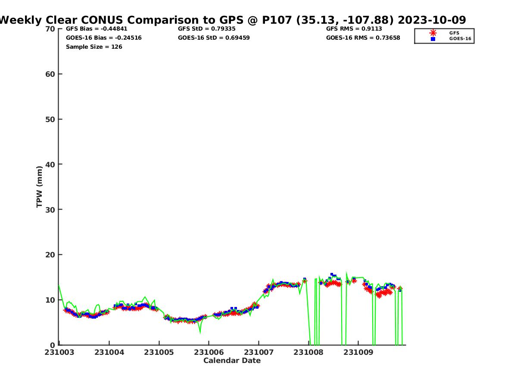The width and height of the screenshot is (517, 388).
Task: Click the y-axis tick label 40
Action: tap(50, 164)
